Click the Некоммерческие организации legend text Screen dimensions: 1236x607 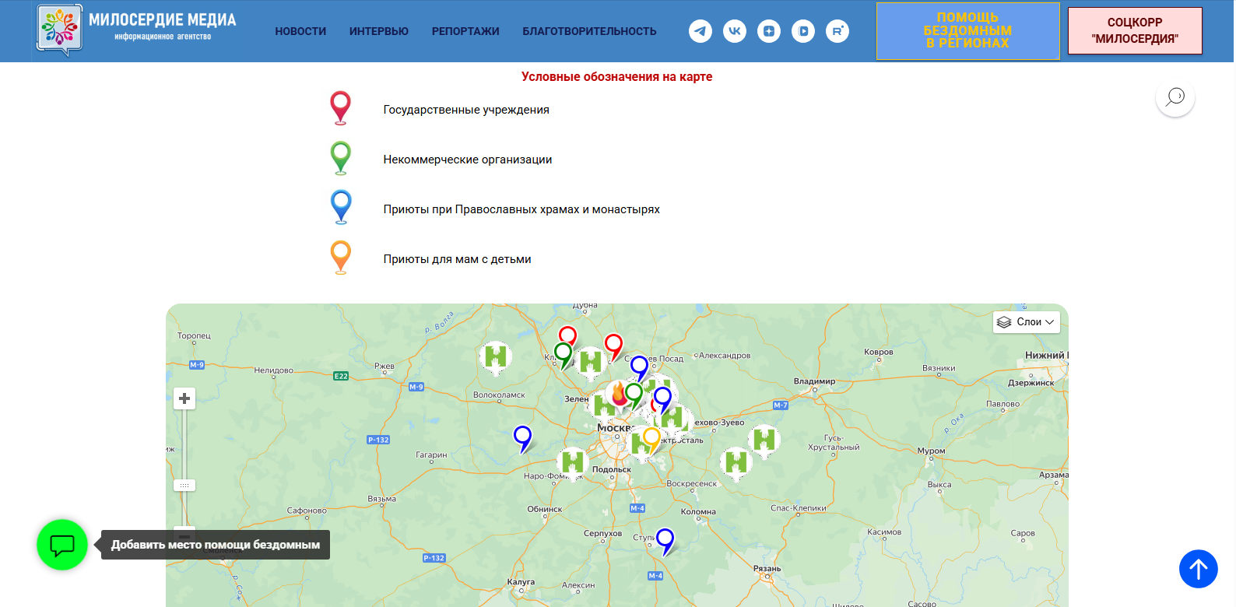(x=468, y=160)
